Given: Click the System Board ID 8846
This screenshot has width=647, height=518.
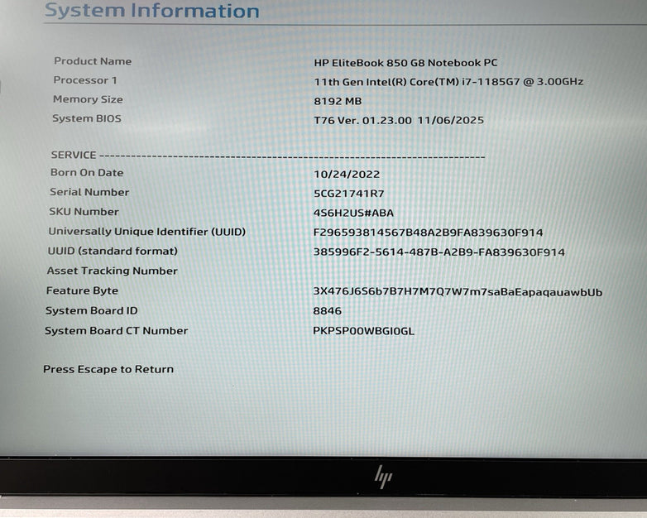Looking at the screenshot, I should click(327, 311).
